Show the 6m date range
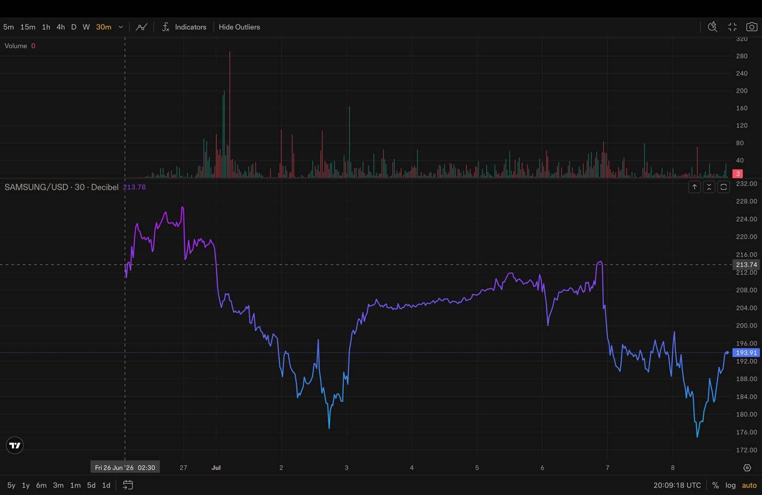 [41, 486]
